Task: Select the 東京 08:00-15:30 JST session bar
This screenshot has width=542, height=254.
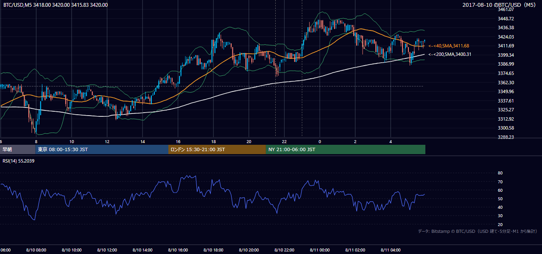Action: 102,149
